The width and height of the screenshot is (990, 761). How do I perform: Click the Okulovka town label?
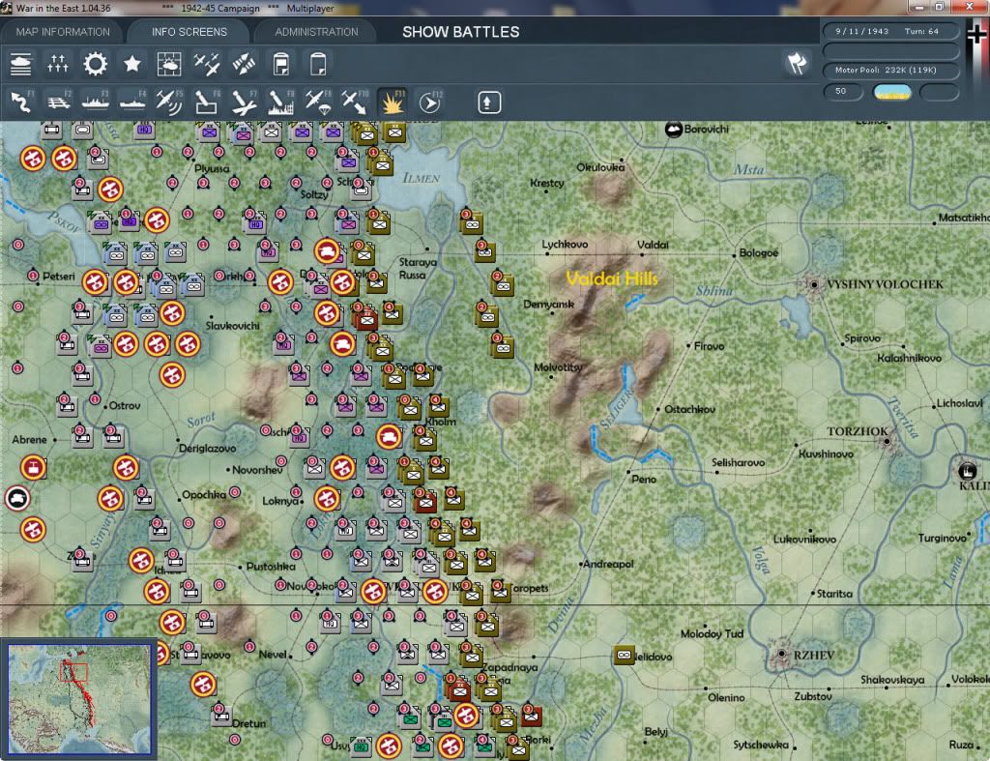600,167
